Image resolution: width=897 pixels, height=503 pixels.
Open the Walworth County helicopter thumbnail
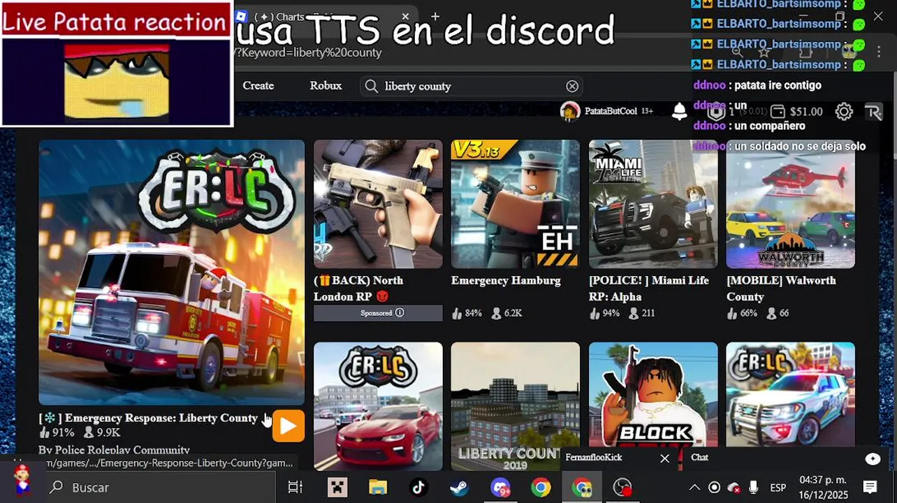(790, 204)
